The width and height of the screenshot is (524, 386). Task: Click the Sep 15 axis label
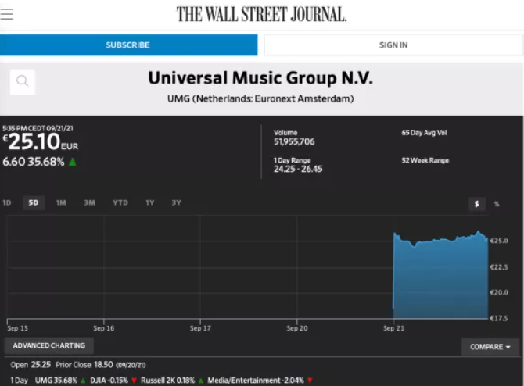pos(18,328)
